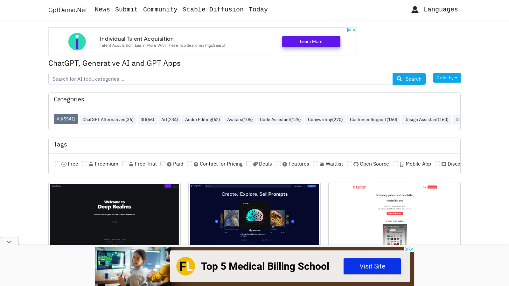Enable the Free Trial checkbox
Viewport: 509px width, 286px height.
point(125,164)
